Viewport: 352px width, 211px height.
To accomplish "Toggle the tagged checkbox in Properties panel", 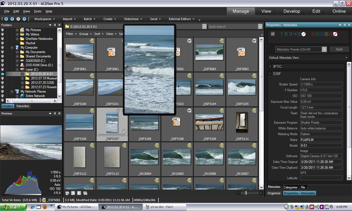I will tap(273, 34).
